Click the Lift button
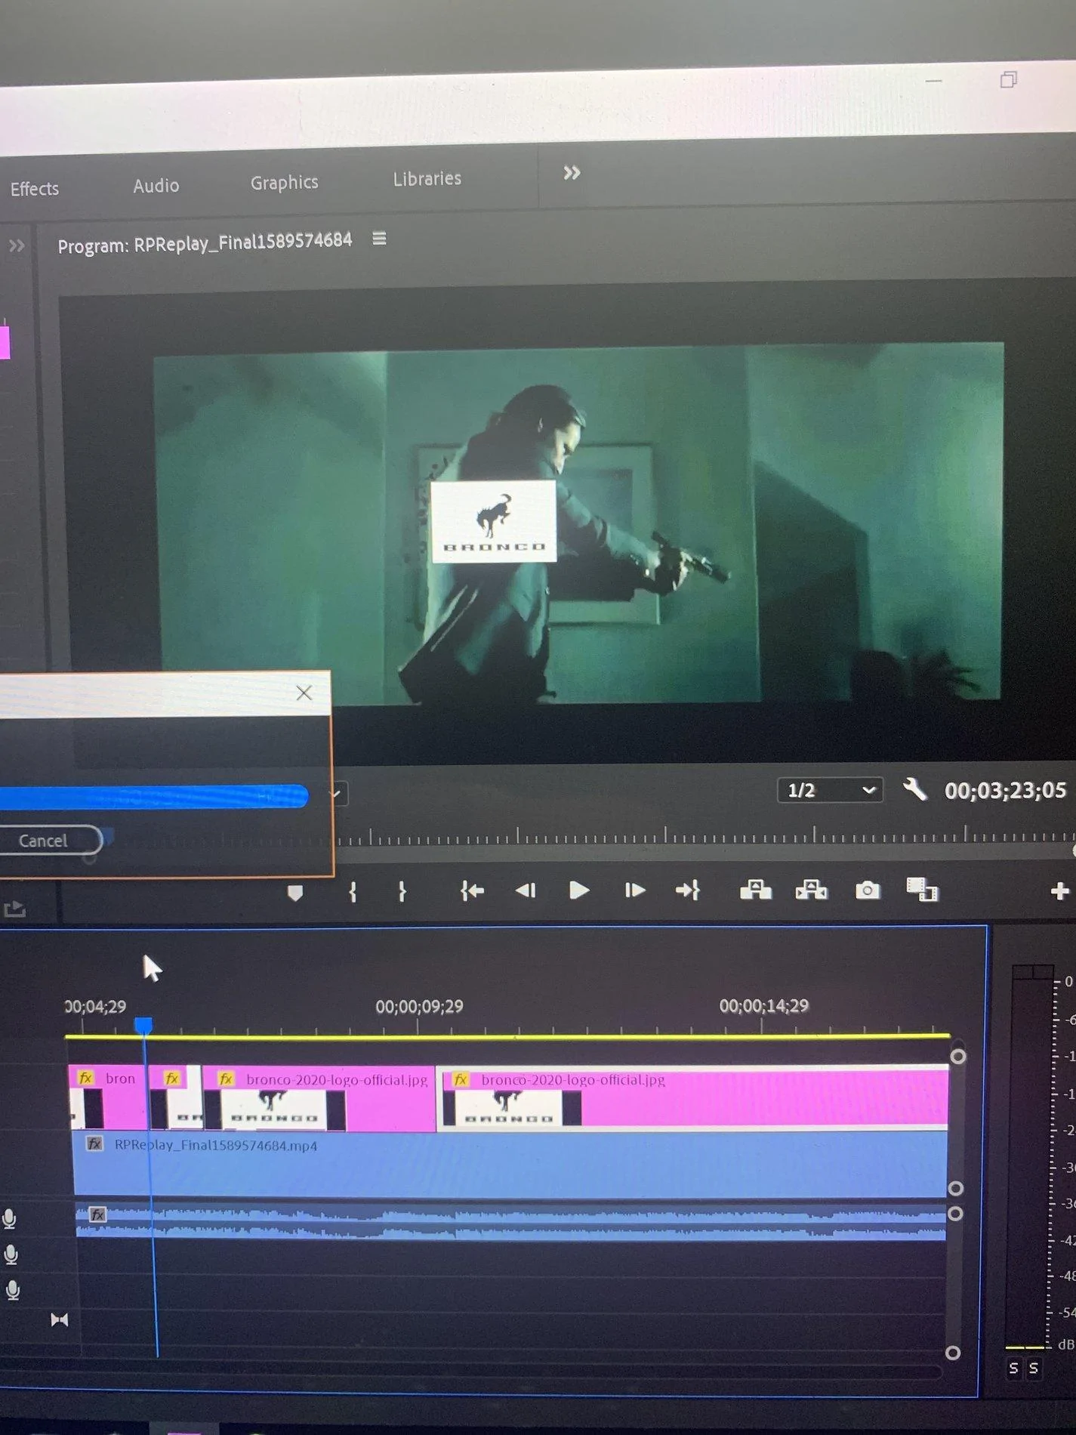Image resolution: width=1076 pixels, height=1435 pixels. point(755,890)
